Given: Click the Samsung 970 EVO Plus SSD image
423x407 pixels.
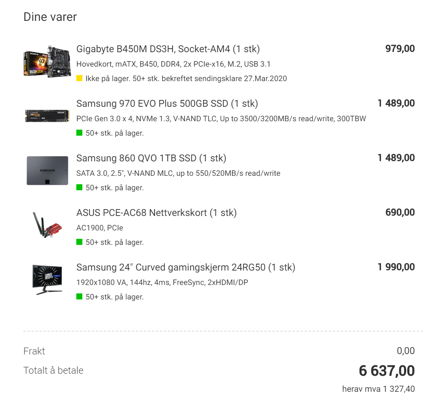Looking at the screenshot, I should [47, 116].
